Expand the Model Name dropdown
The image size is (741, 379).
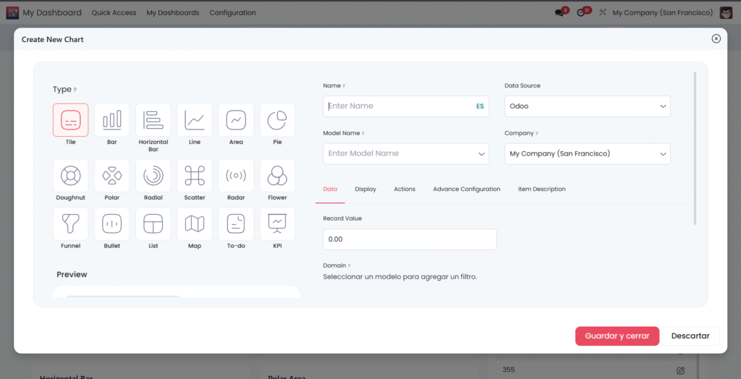406,154
